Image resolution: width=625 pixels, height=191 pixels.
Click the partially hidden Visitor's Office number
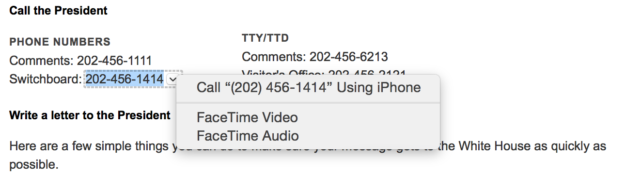pyautogui.click(x=367, y=75)
